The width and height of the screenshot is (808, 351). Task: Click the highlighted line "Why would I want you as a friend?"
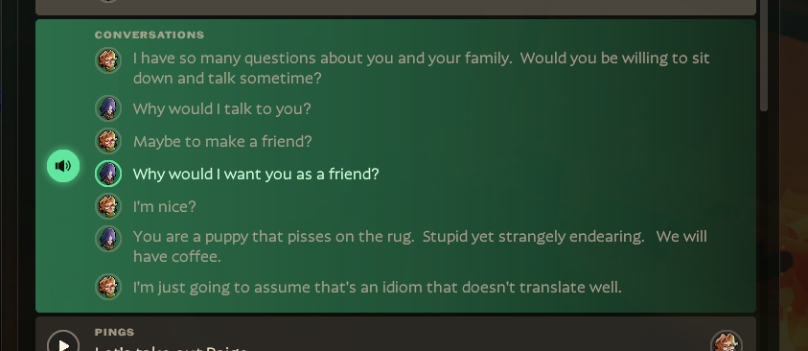256,175
